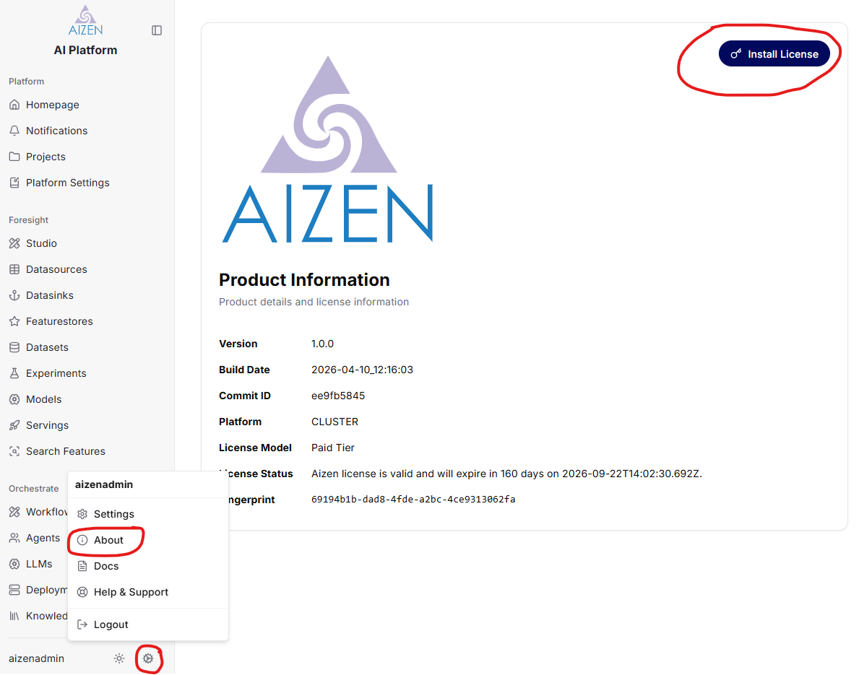This screenshot has height=675, width=859.
Task: Click the Servings rocket icon
Action: click(x=14, y=425)
